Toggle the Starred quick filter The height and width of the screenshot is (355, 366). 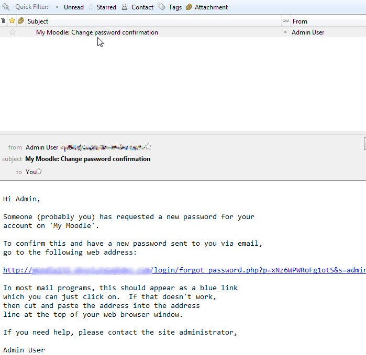point(102,7)
